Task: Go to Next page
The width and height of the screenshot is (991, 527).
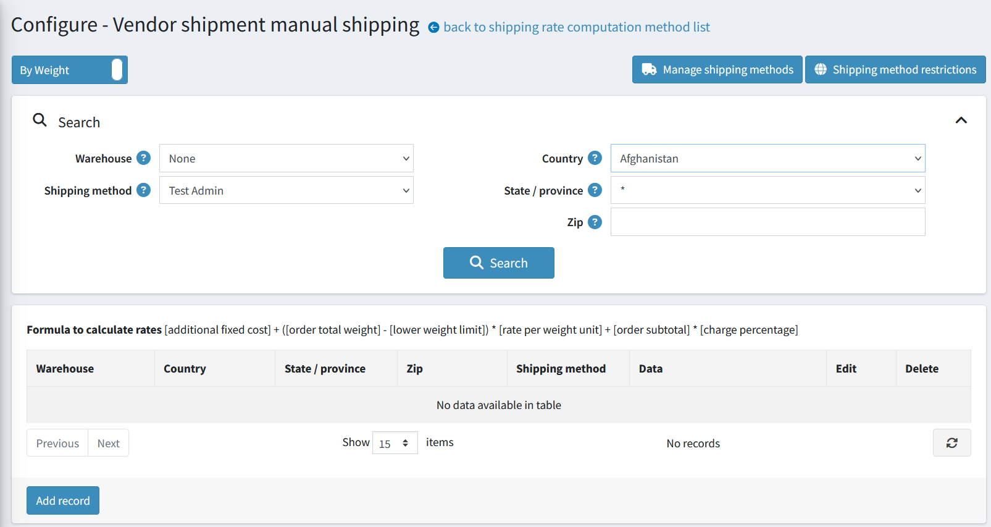Action: coord(109,443)
